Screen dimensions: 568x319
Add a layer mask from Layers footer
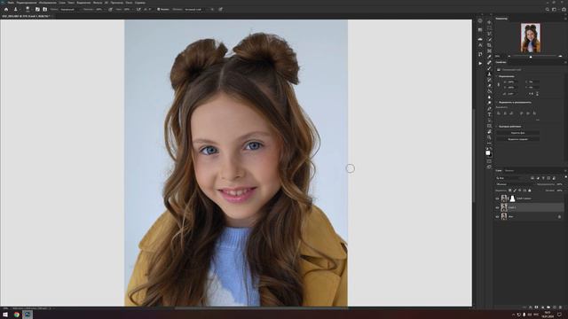point(536,307)
